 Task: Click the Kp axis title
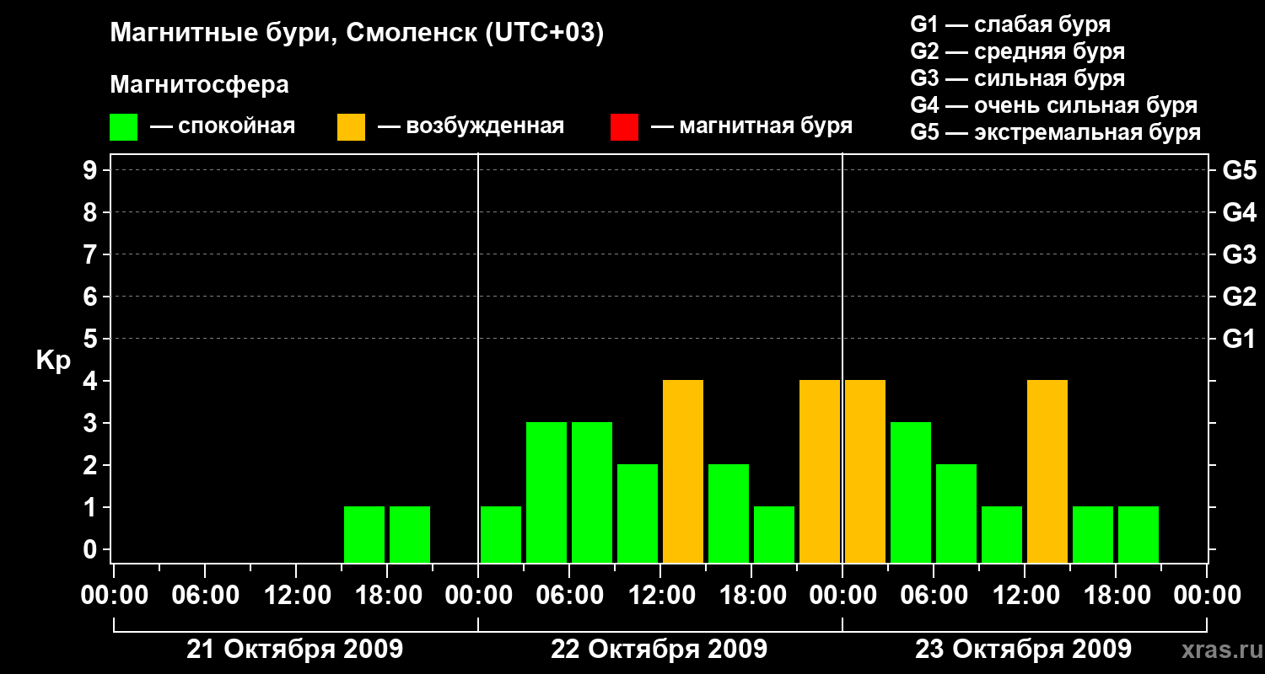(x=52, y=361)
